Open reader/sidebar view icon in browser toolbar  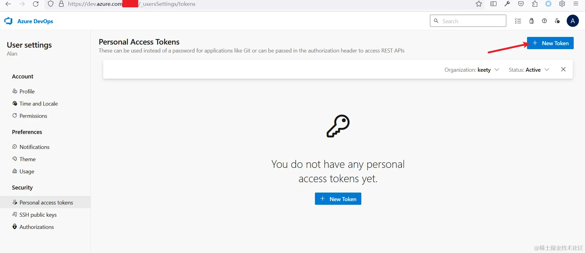coord(493,4)
